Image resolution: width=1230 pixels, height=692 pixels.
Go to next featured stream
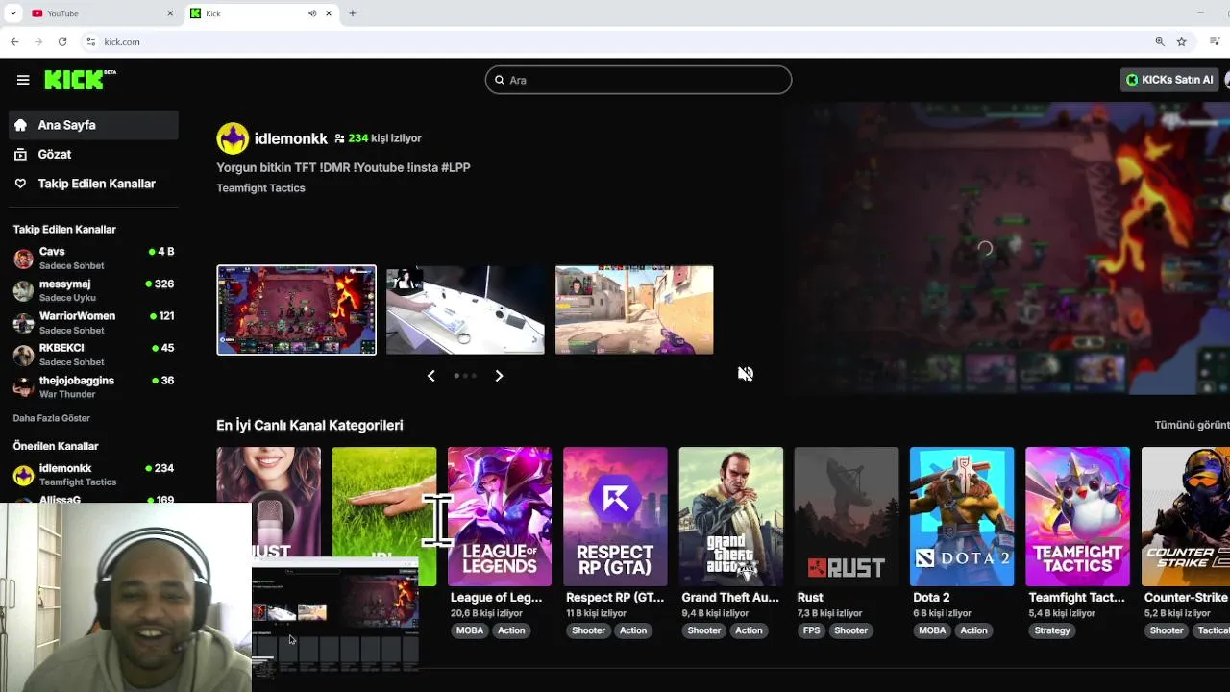click(499, 376)
